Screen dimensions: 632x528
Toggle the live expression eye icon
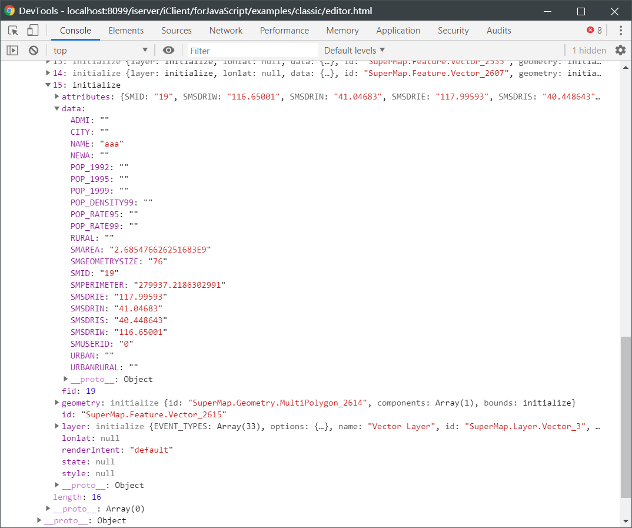pos(168,51)
